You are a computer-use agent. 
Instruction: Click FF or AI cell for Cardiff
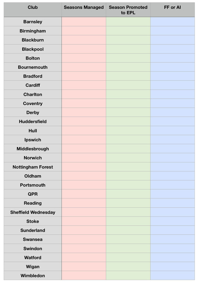[x=173, y=85]
